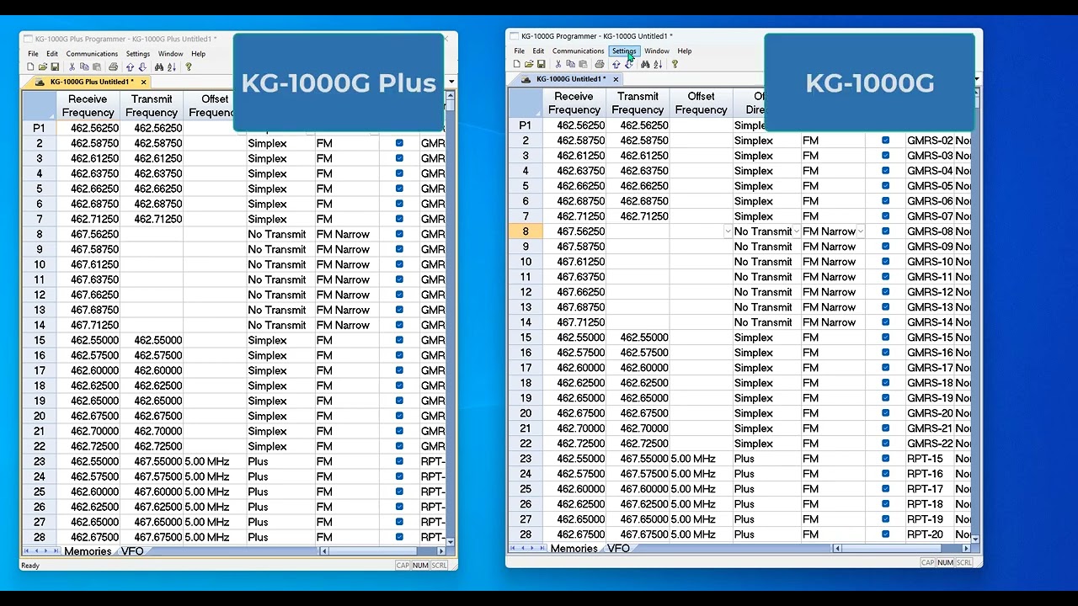Select RPT-18 name cell in KG-1000G window

coord(930,504)
